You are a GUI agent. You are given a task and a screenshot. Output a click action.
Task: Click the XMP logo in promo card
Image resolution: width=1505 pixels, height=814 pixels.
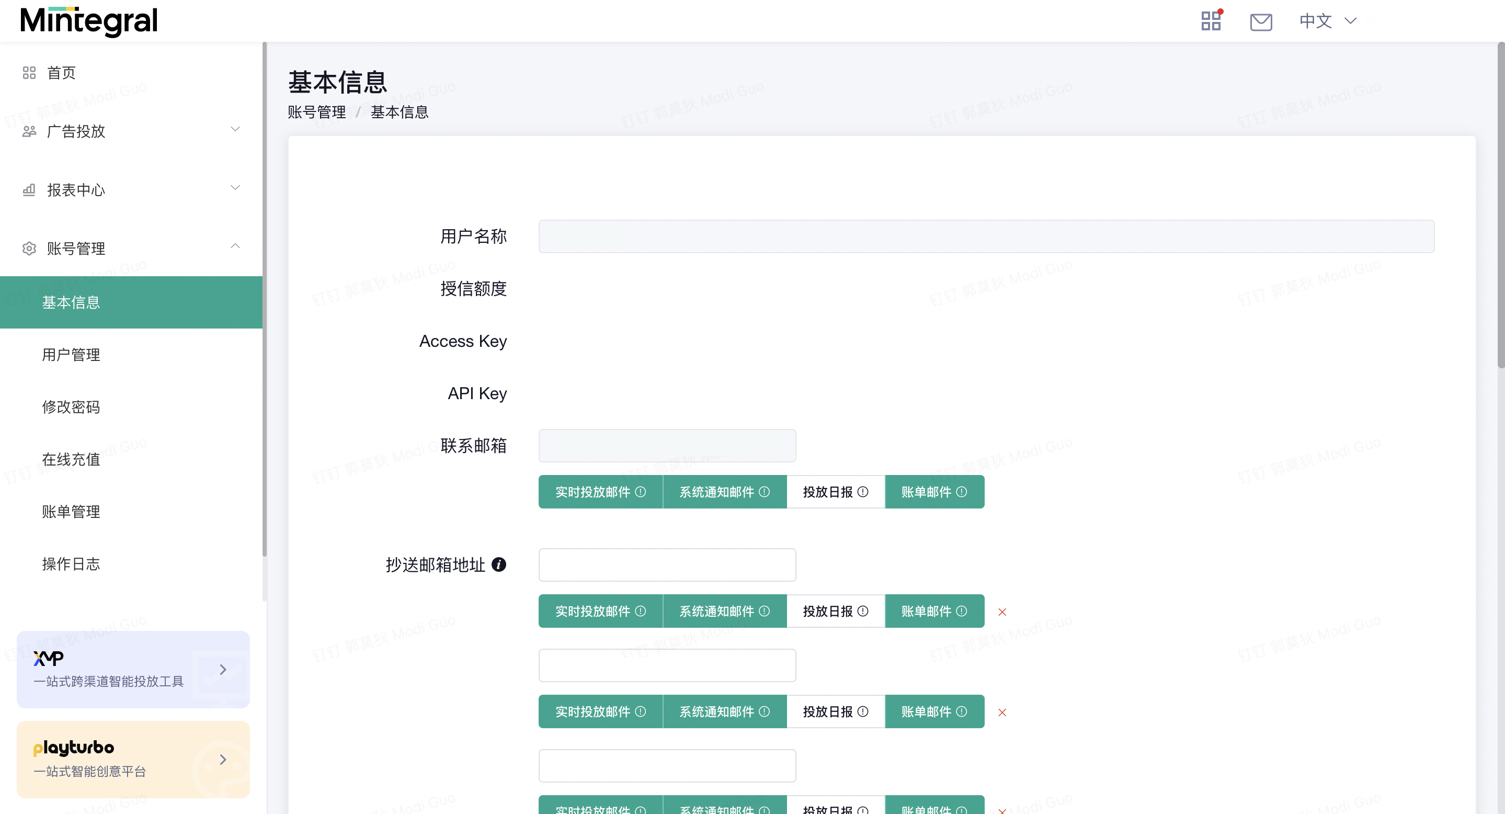[49, 659]
